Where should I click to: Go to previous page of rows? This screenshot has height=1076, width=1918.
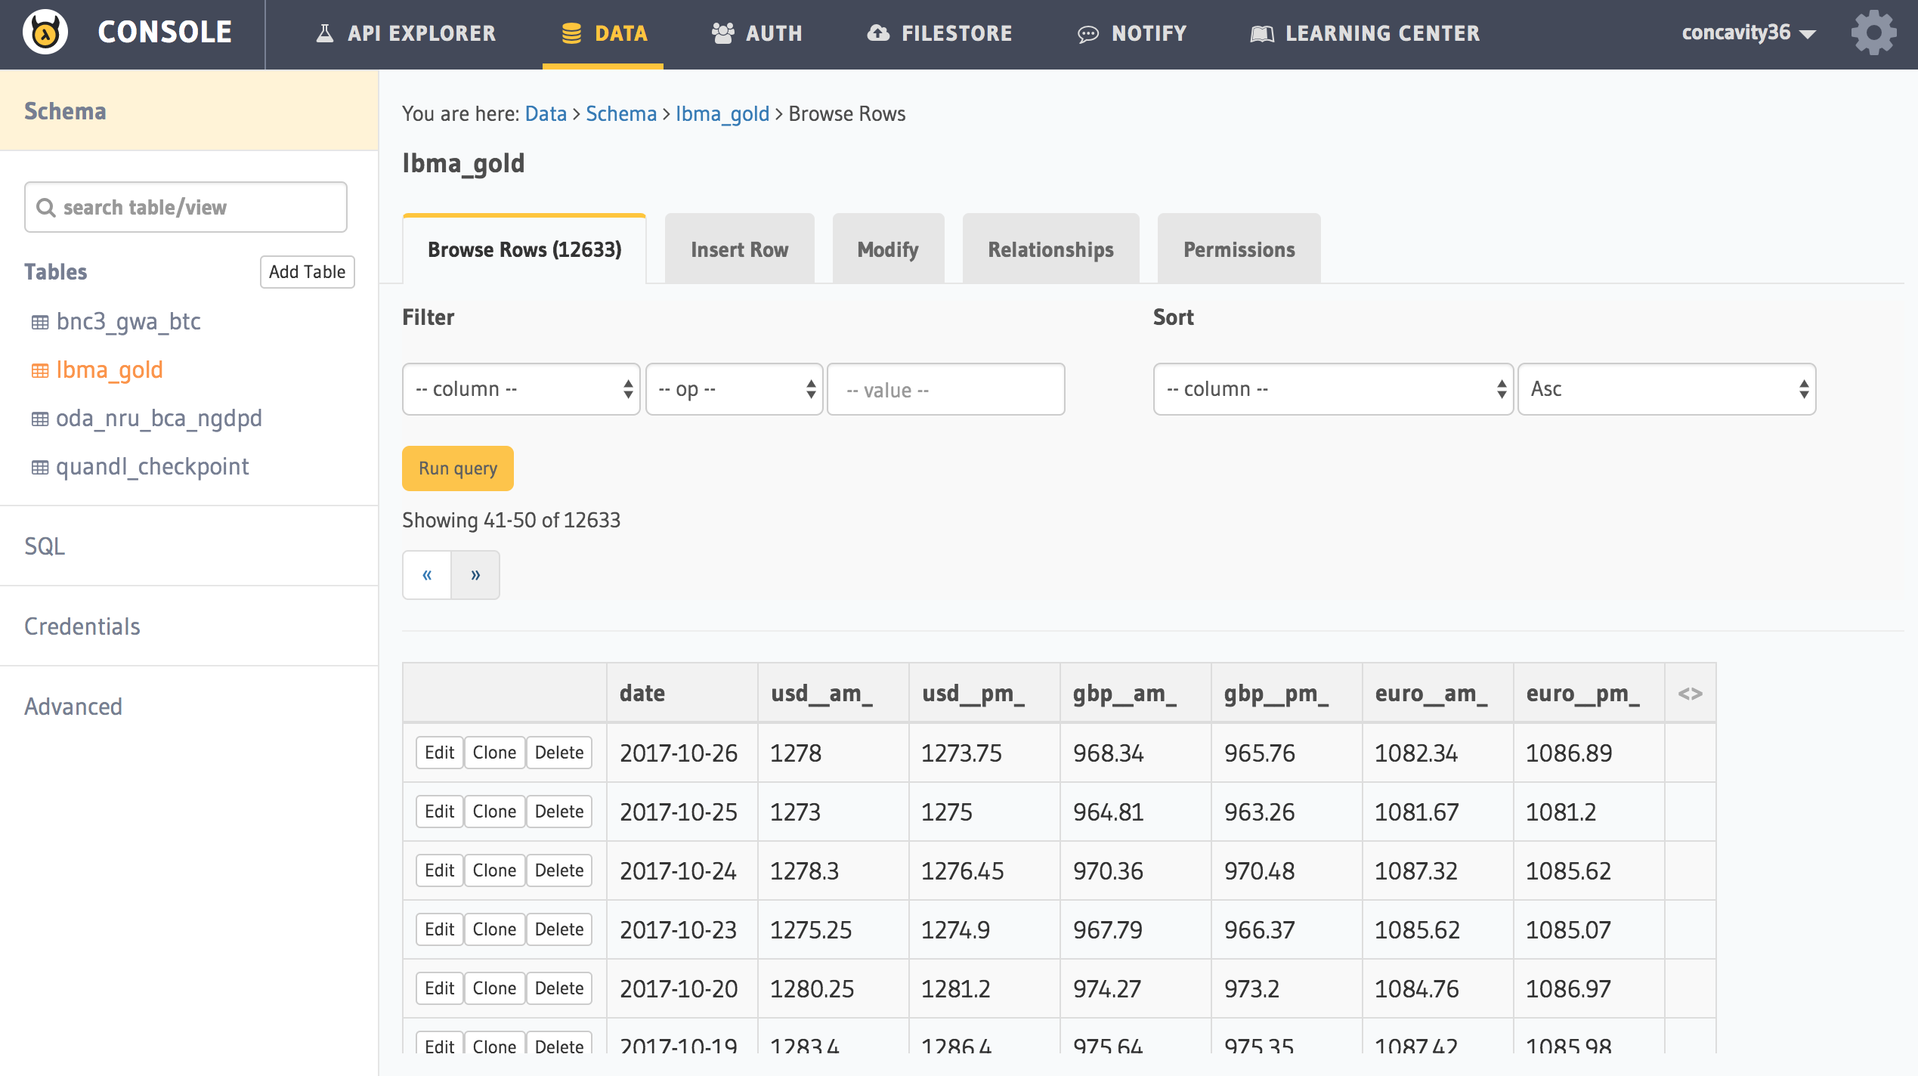pyautogui.click(x=427, y=575)
